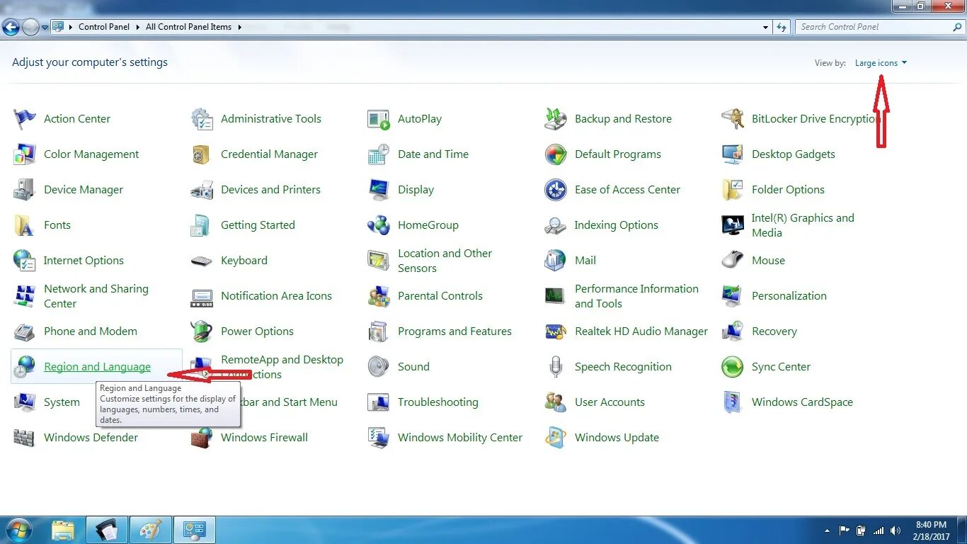Screen dimensions: 967x544
Task: Click the Ease of Access Center icon
Action: (556, 190)
